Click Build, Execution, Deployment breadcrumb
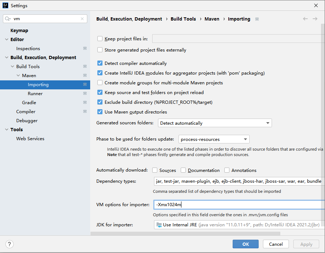 (129, 19)
